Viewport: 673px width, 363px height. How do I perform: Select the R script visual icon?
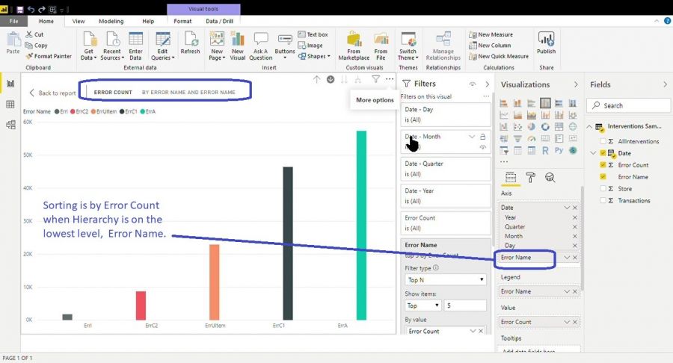545,150
